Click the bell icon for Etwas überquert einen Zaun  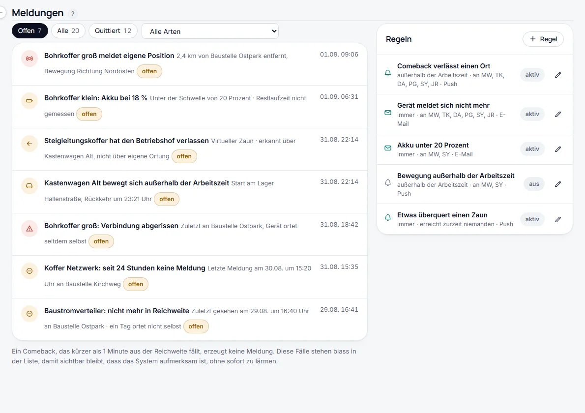(388, 217)
